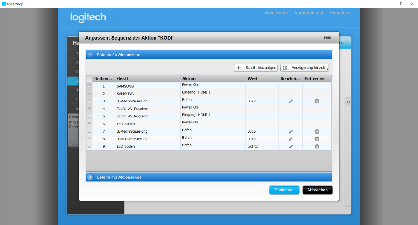Image resolution: width=418 pixels, height=225 pixels.
Task: Select Teufel-AV-Receiver in row 5
Action: (x=147, y=116)
